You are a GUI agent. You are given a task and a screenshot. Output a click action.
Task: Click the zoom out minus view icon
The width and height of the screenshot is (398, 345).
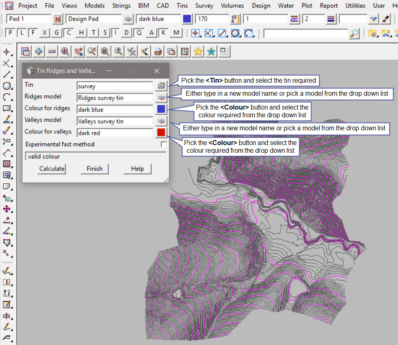pos(52,51)
